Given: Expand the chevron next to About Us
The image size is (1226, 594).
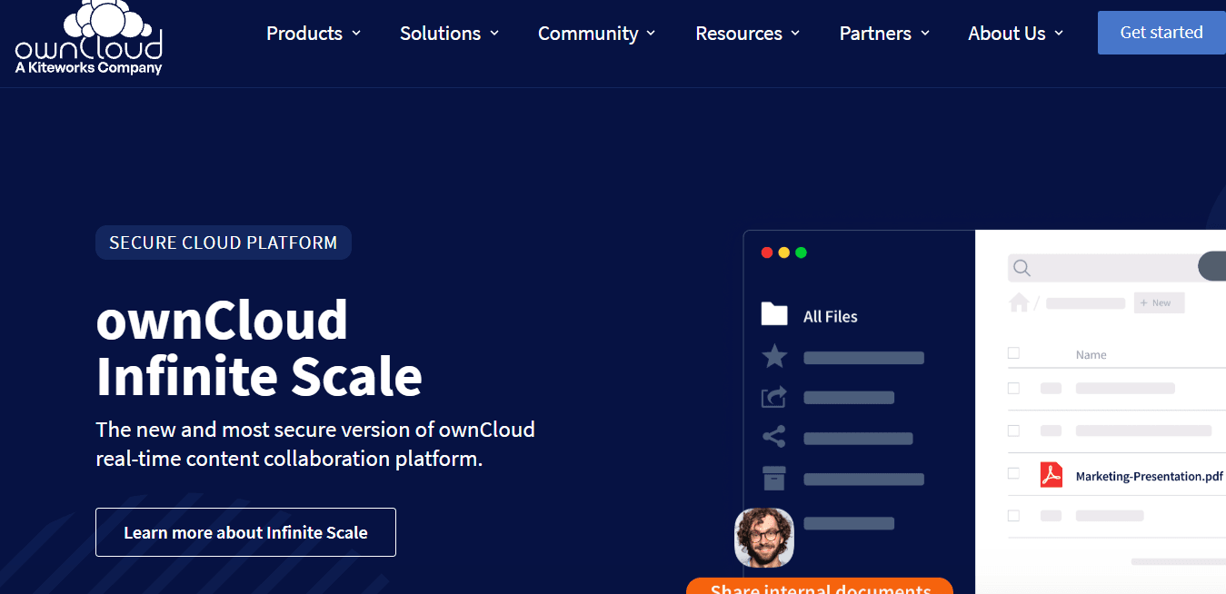Looking at the screenshot, I should pos(1059,34).
